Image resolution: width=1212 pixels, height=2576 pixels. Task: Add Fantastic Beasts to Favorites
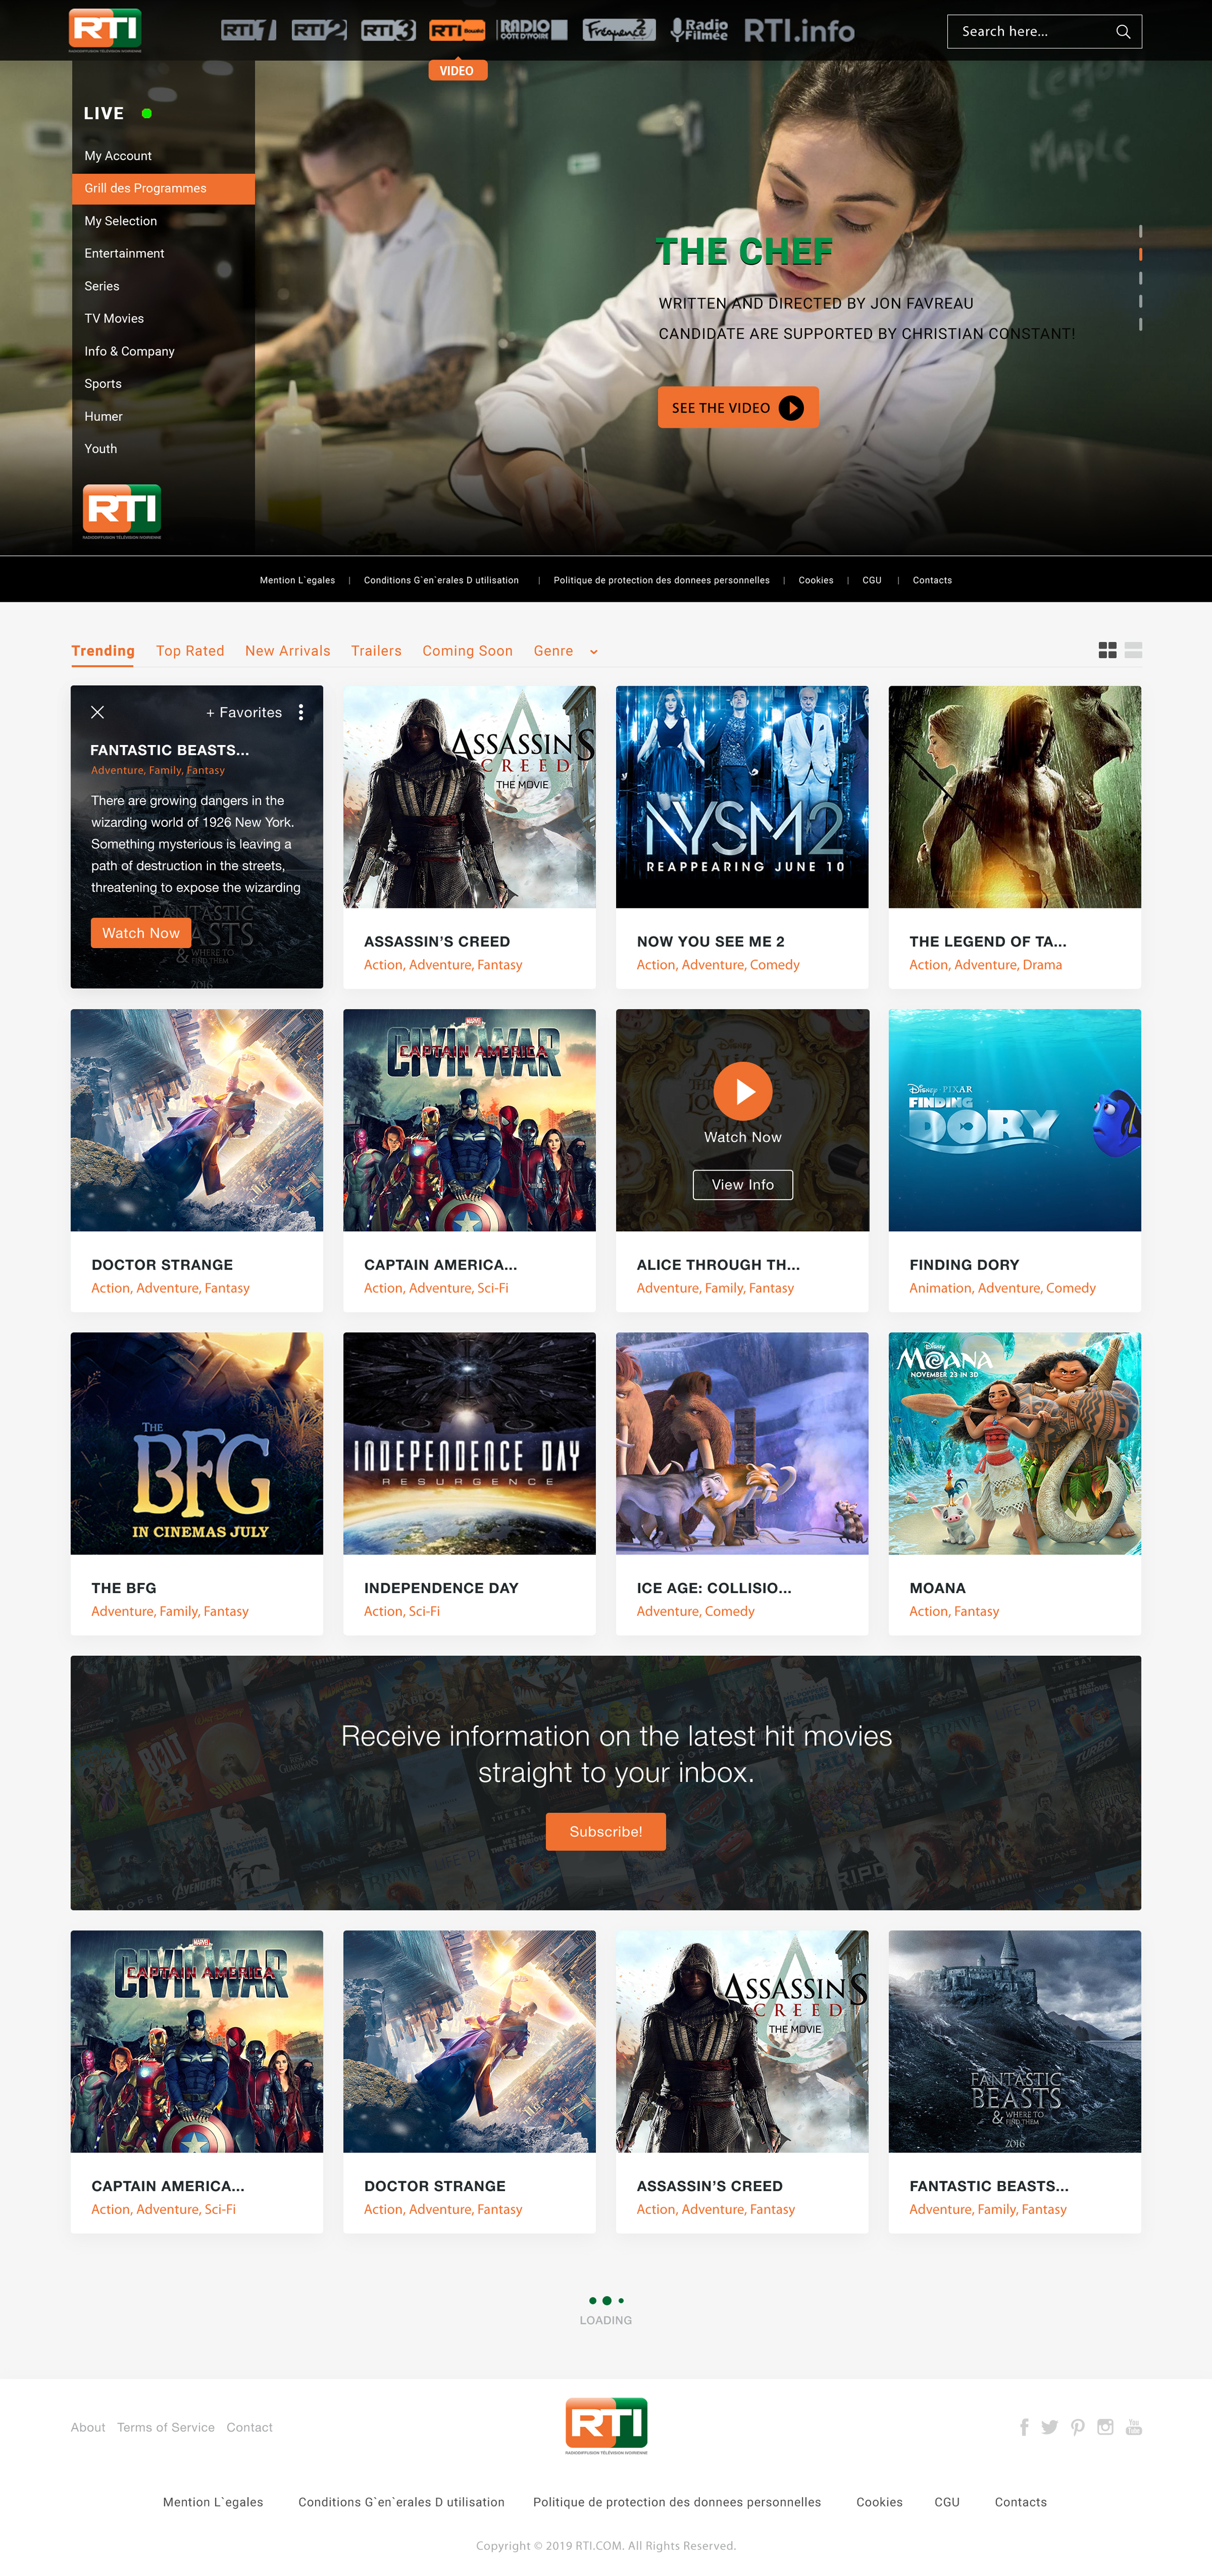244,712
